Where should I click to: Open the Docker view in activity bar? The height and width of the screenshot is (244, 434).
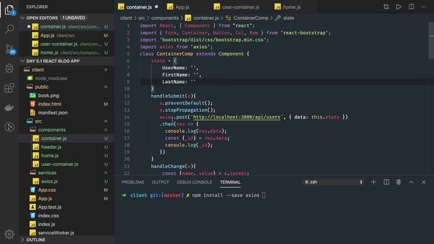click(x=9, y=107)
